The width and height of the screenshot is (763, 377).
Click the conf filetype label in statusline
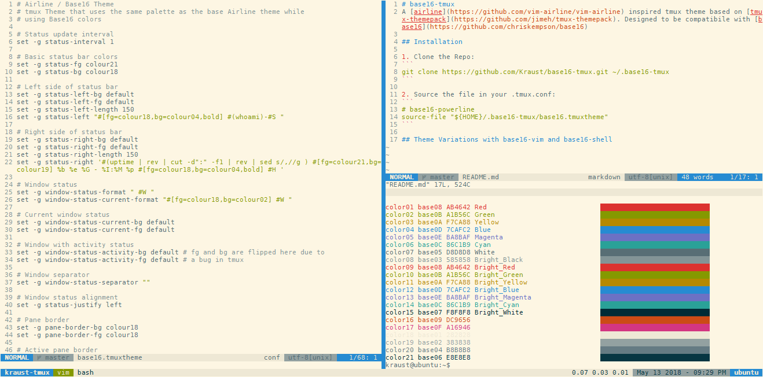[x=272, y=357]
